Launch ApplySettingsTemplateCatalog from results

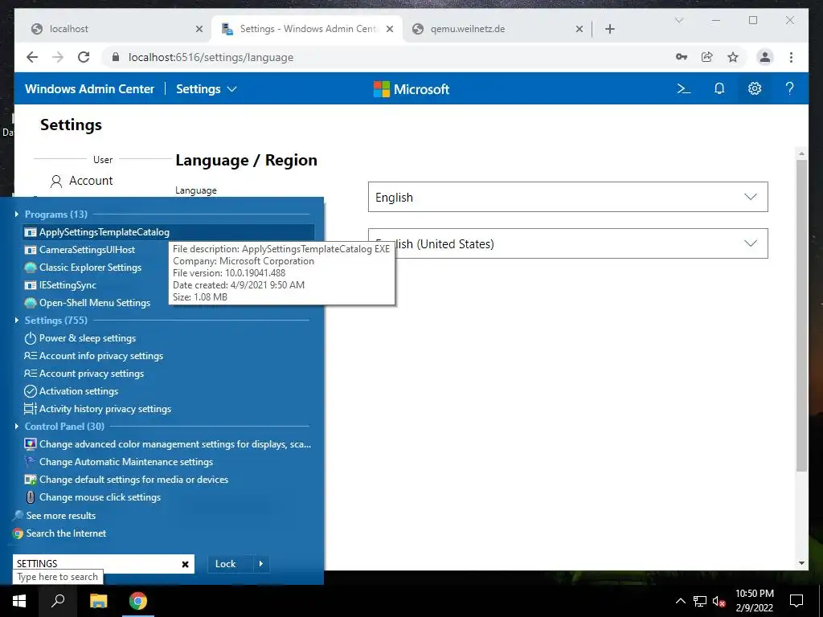click(x=169, y=232)
